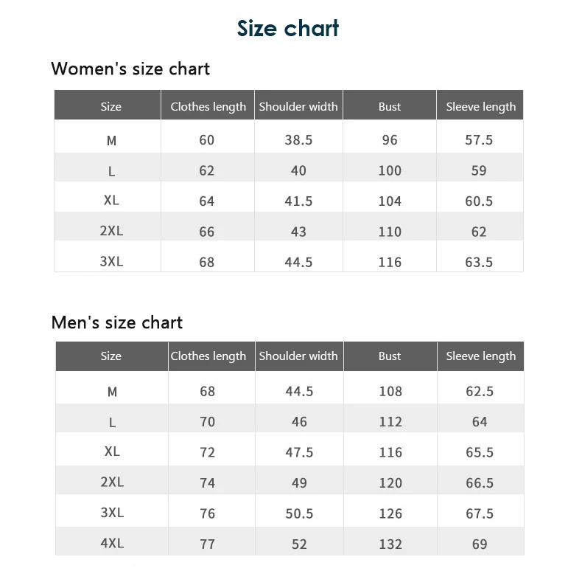Click men's sleeve length value 69
Image resolution: width=582 pixels, height=571 pixels.
480,544
